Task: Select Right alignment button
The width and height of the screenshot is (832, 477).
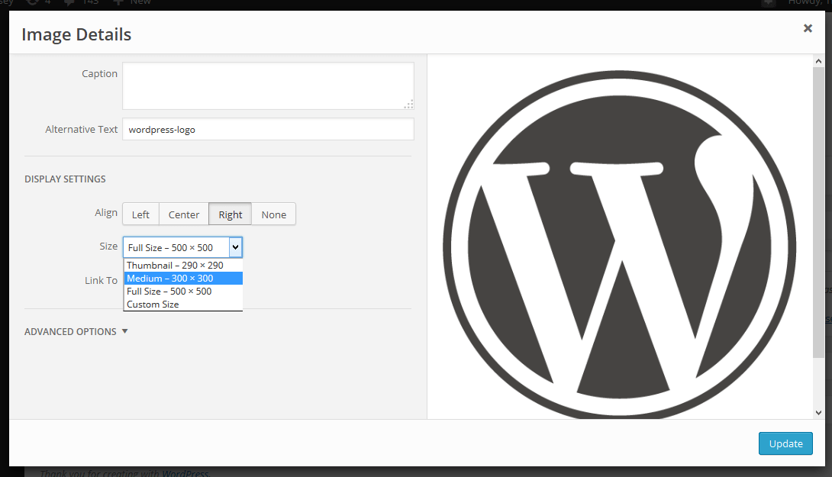Action: pyautogui.click(x=231, y=214)
